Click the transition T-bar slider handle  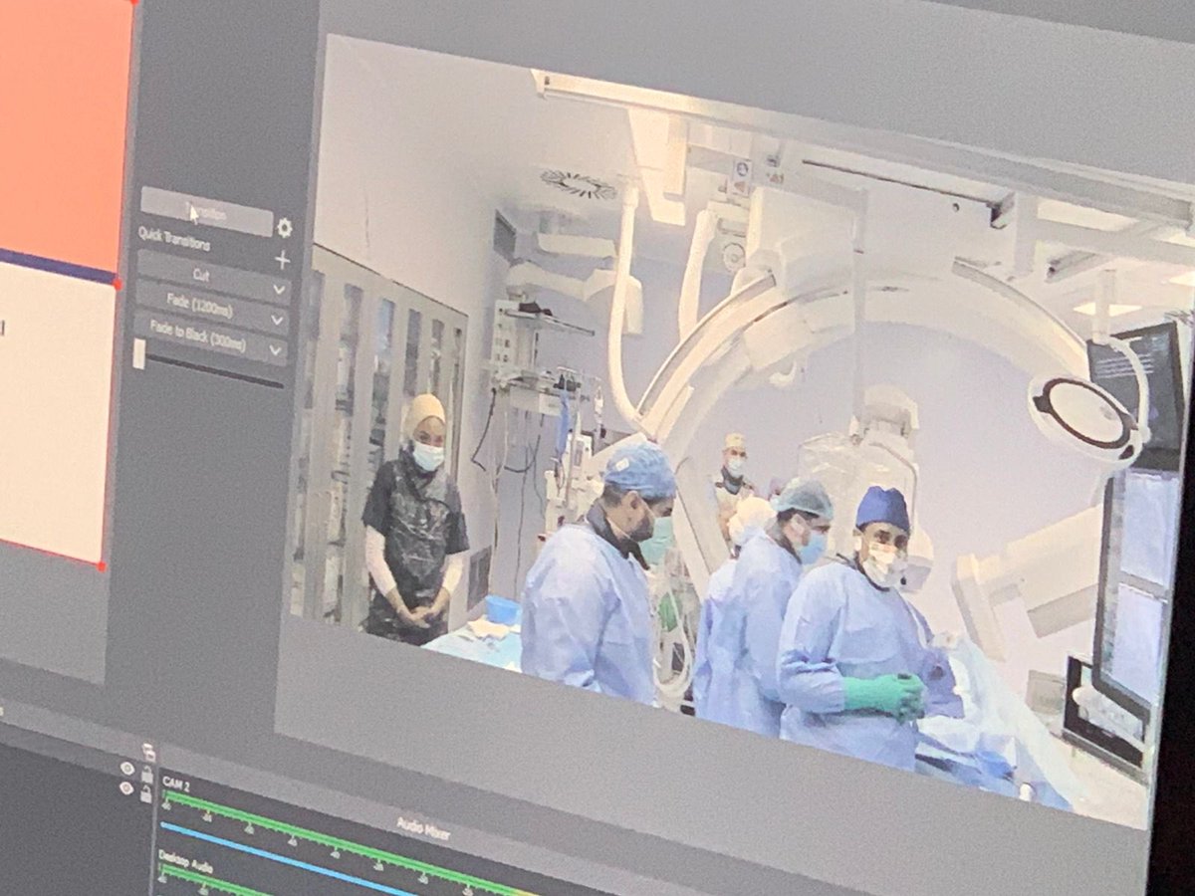click(x=138, y=353)
